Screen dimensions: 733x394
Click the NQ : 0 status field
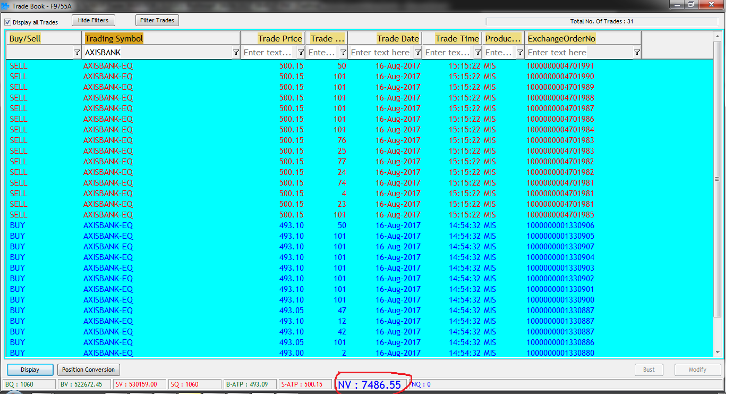(566, 384)
